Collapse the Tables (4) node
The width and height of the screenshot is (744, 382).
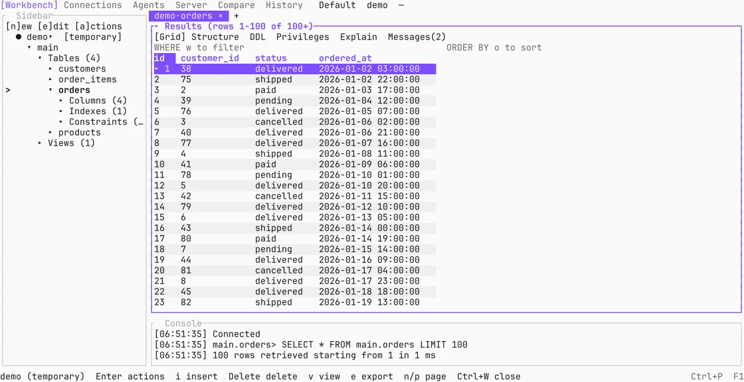40,58
